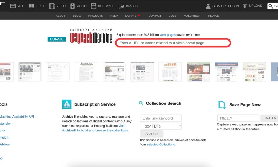Click SIGN UP link
The width and height of the screenshot is (278, 167).
tap(219, 6)
